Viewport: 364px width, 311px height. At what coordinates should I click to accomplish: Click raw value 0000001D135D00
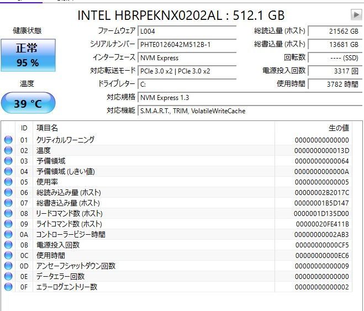[x=321, y=214]
